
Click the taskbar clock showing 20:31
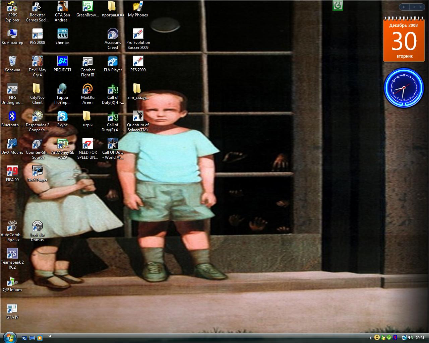[x=420, y=338]
